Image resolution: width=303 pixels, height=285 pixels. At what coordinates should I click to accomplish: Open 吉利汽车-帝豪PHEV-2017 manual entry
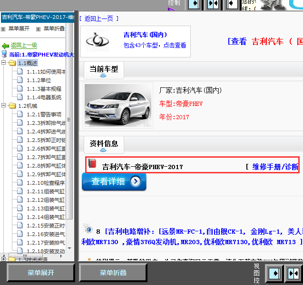pos(142,167)
